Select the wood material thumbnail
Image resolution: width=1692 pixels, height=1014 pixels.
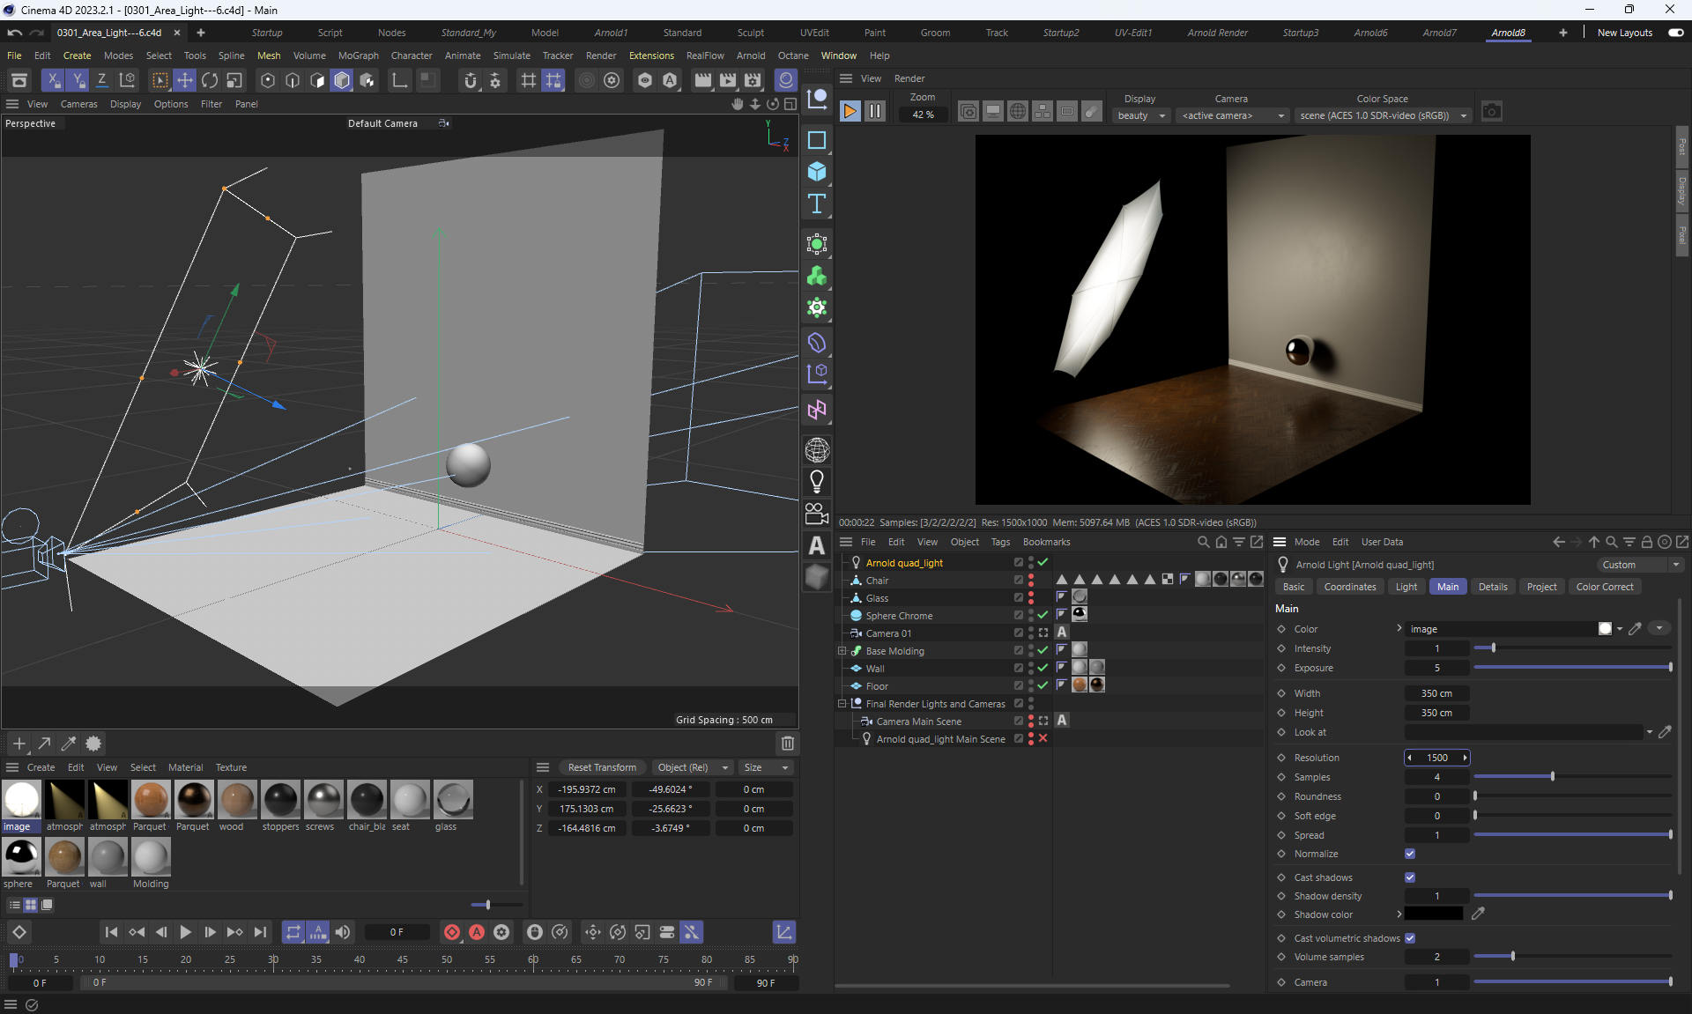[x=236, y=800]
